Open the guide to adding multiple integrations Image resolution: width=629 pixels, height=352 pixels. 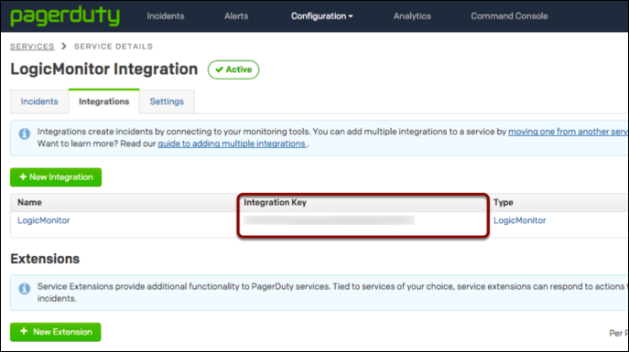click(x=232, y=144)
